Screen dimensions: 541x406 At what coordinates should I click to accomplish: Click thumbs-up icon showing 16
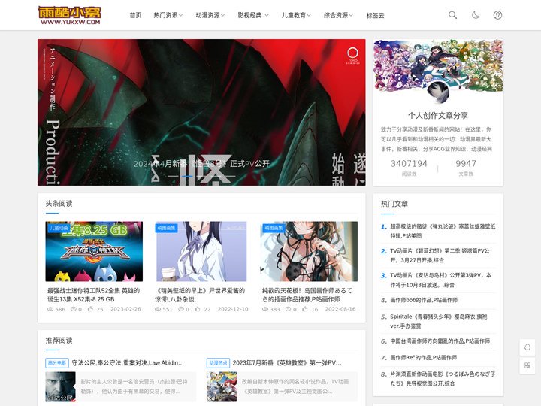coord(305,309)
